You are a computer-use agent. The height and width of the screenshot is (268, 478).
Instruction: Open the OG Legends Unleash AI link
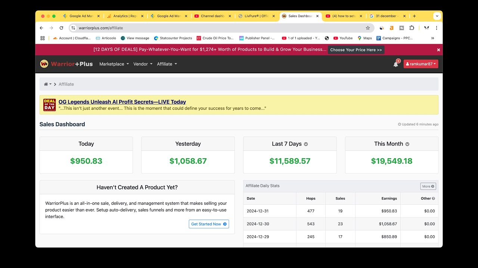click(x=122, y=102)
